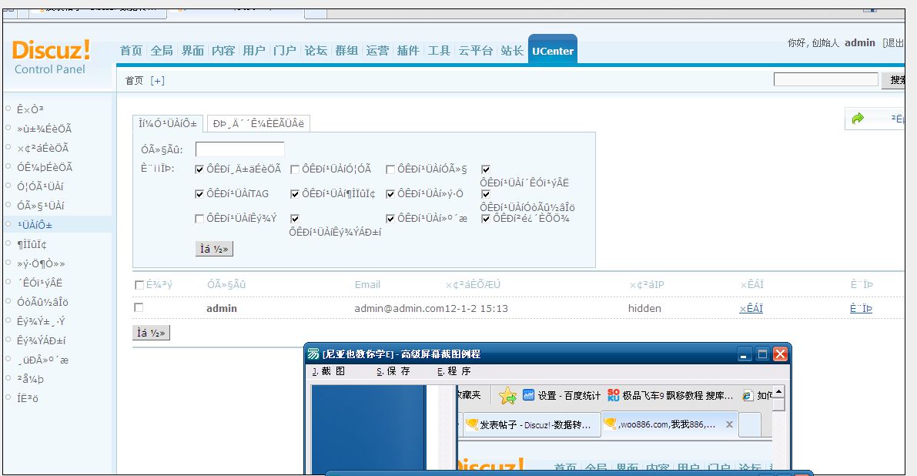Screen dimensions: 917x476
Task: Click the trophy icon on 发表帖子 tab
Action: [x=472, y=424]
